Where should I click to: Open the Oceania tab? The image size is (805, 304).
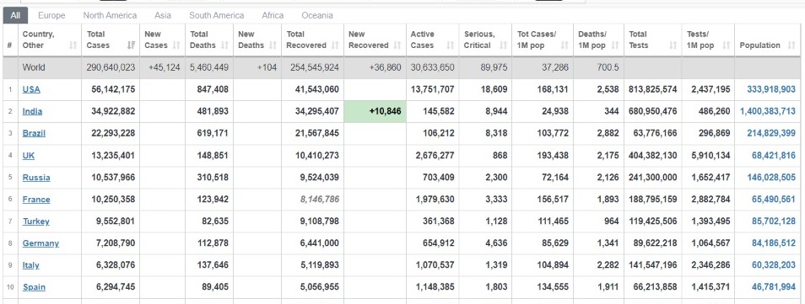click(317, 15)
